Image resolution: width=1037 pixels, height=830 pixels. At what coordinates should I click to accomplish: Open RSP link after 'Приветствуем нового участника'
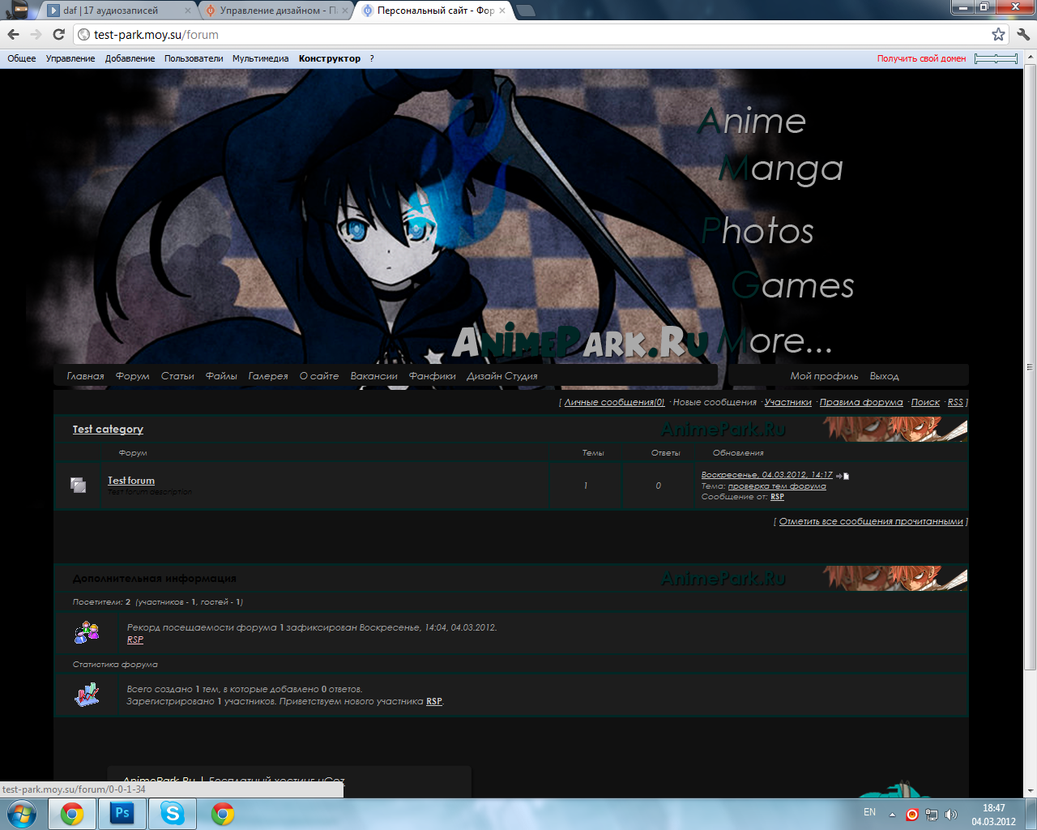pyautogui.click(x=434, y=701)
